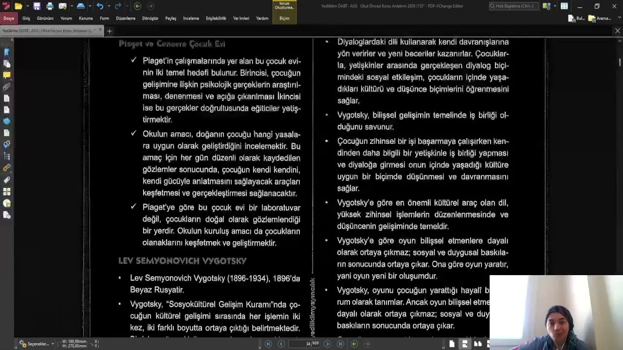This screenshot has height=350, width=623.
Task: Go to the previous page
Action: [281, 344]
